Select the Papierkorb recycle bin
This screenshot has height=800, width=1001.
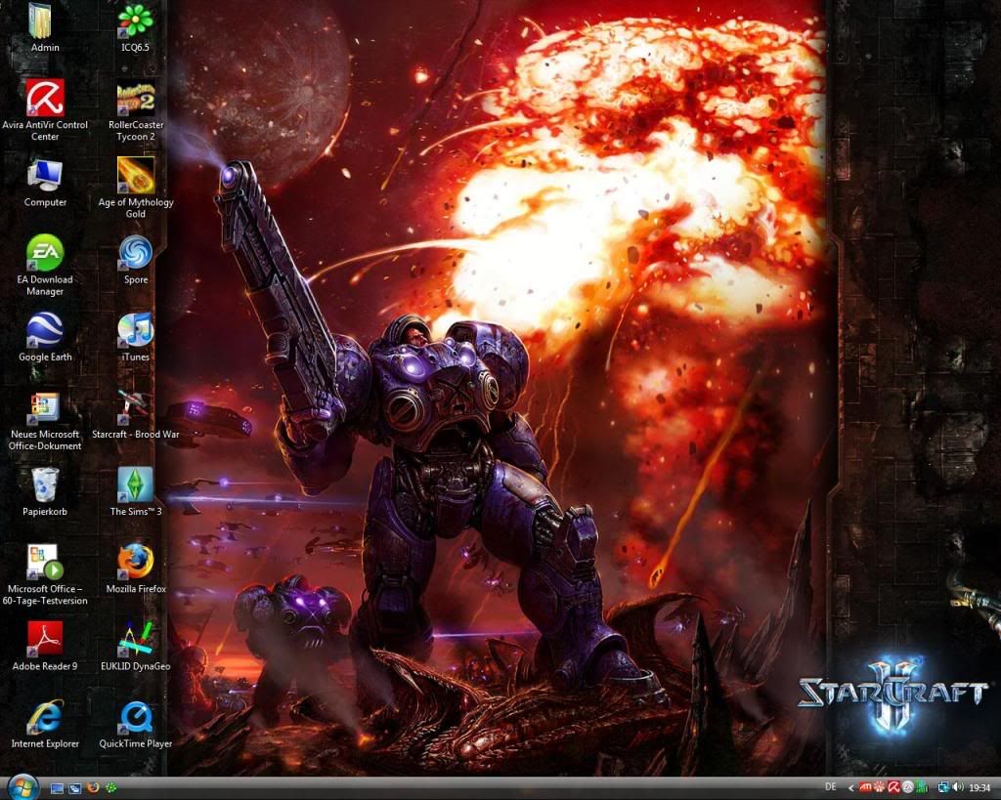(x=45, y=484)
